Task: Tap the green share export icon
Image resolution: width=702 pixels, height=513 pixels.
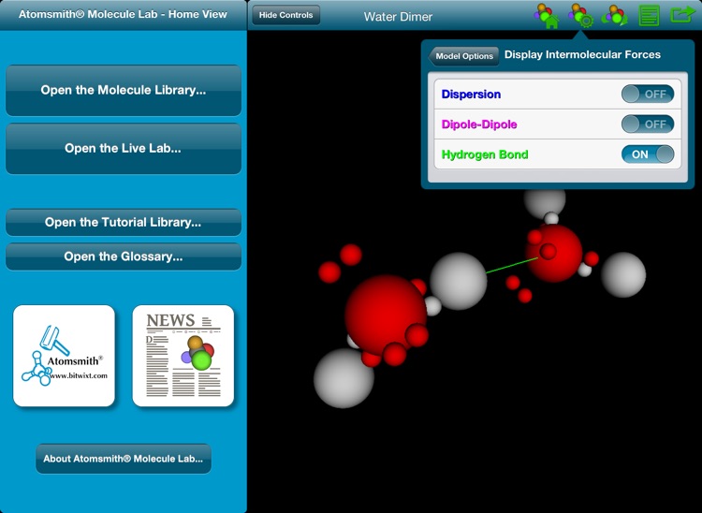Action: click(x=681, y=15)
